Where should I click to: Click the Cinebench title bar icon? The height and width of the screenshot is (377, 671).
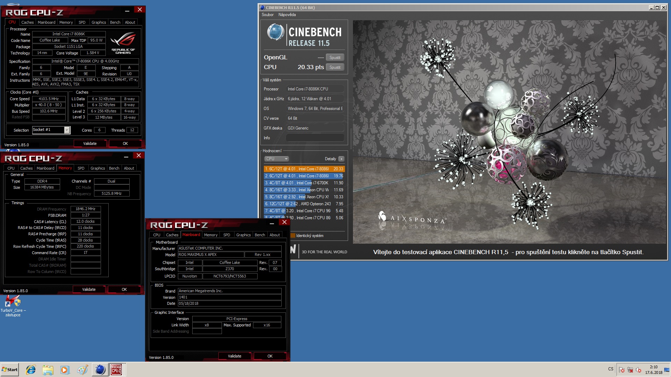(x=262, y=7)
